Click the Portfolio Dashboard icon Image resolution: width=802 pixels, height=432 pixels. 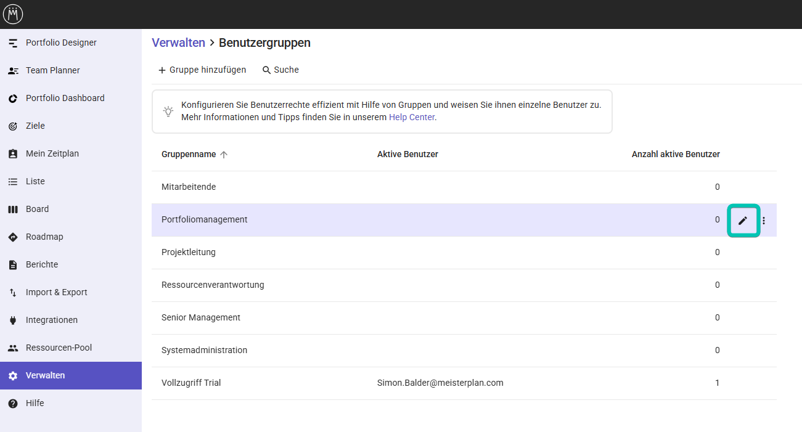click(13, 99)
